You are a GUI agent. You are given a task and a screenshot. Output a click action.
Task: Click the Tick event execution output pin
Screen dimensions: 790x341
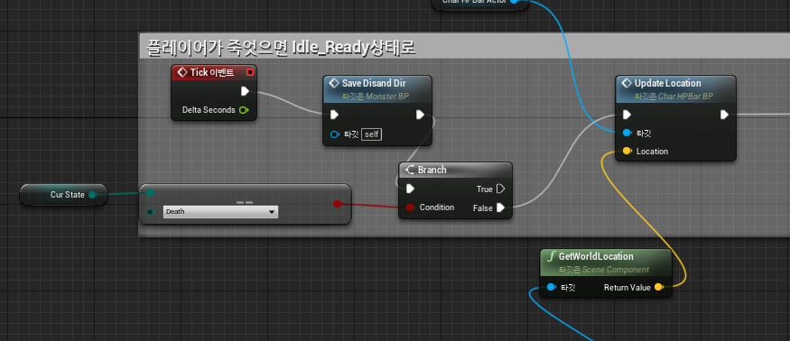pos(245,91)
